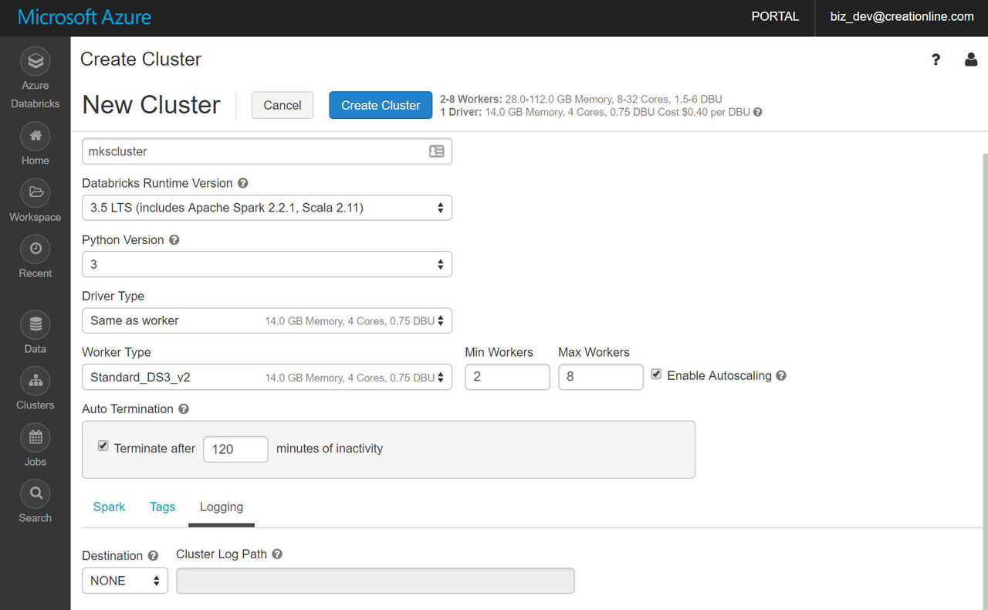Click help question mark at top right
The image size is (988, 610).
(x=936, y=59)
